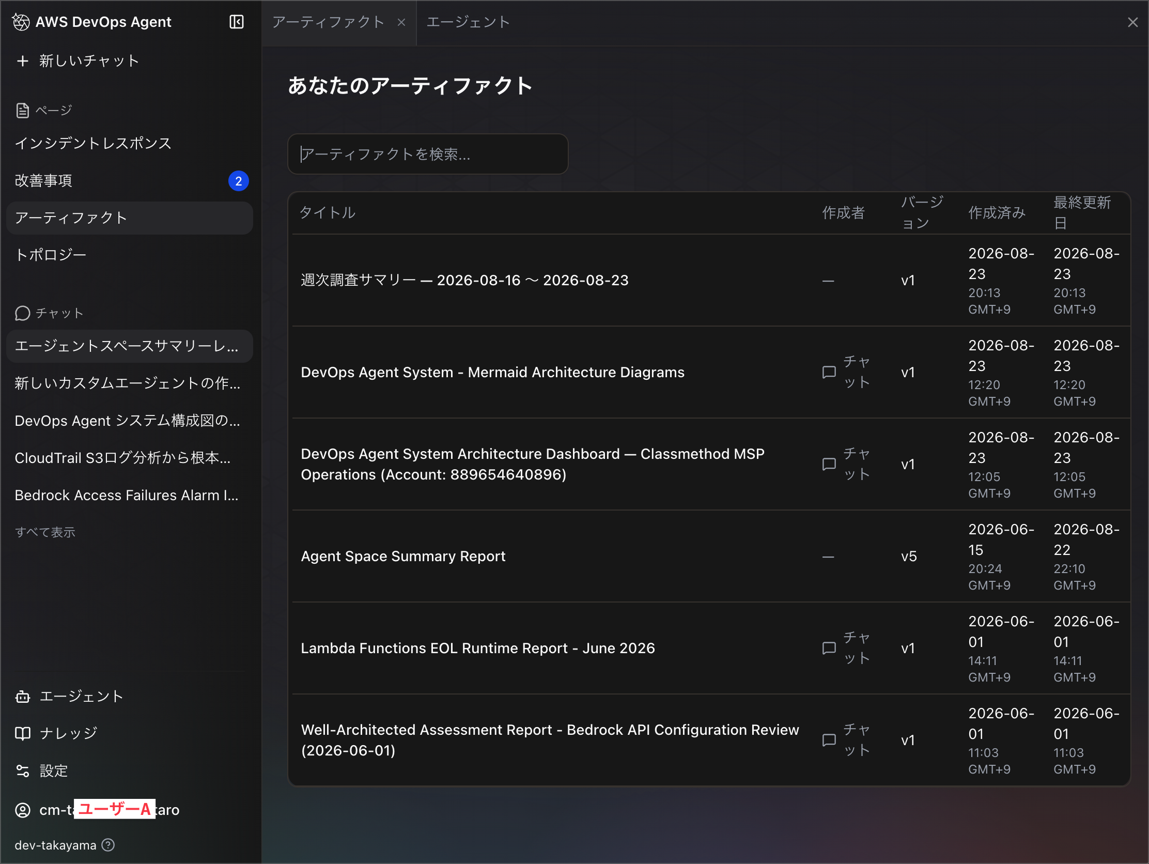Click チャット author in Lambda Functions EOL row
1149x864 pixels.
(x=857, y=649)
